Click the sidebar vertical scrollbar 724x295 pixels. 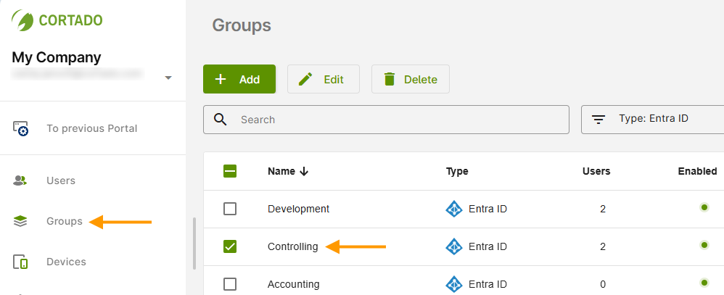tap(194, 244)
